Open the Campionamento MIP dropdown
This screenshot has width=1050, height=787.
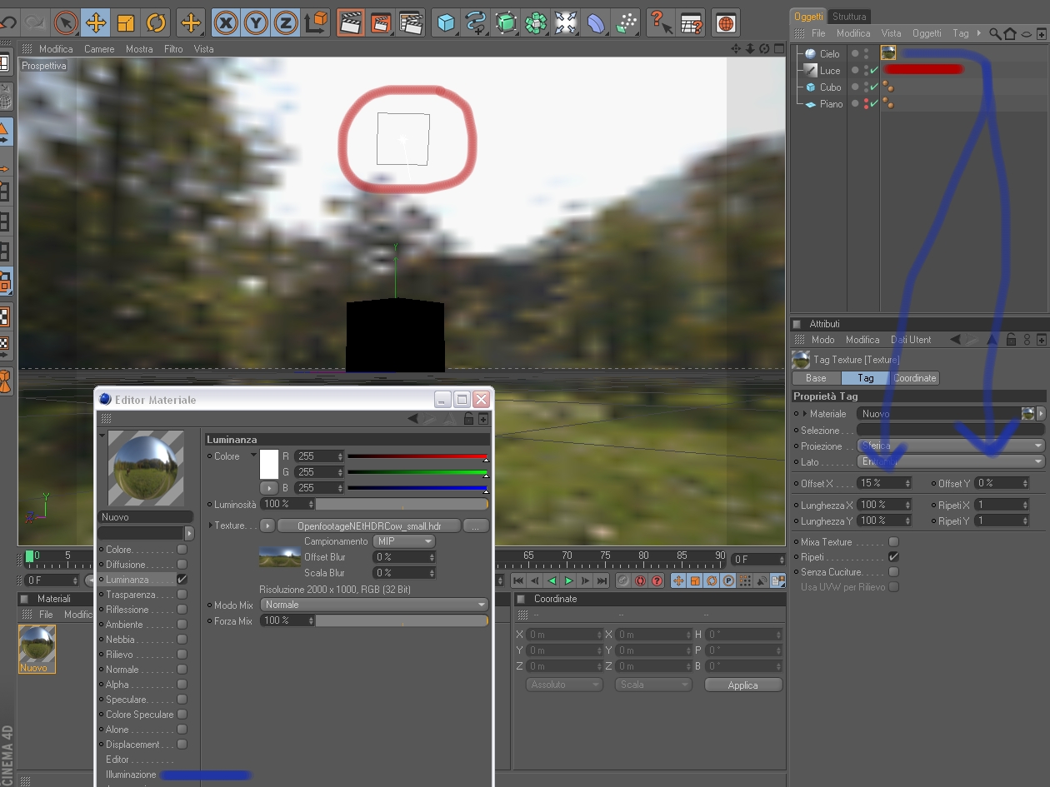pyautogui.click(x=404, y=541)
